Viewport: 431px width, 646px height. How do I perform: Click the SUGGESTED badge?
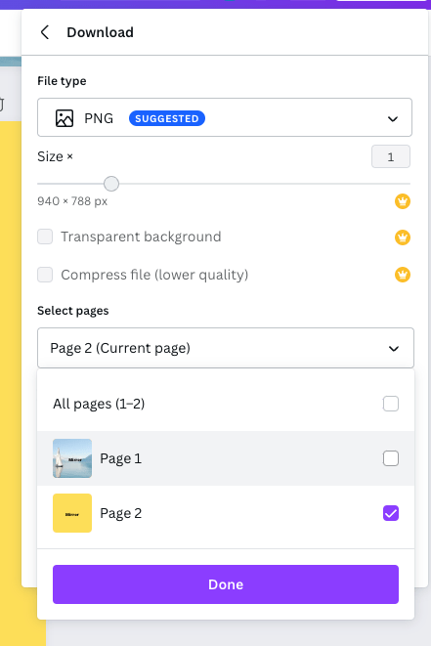[167, 118]
